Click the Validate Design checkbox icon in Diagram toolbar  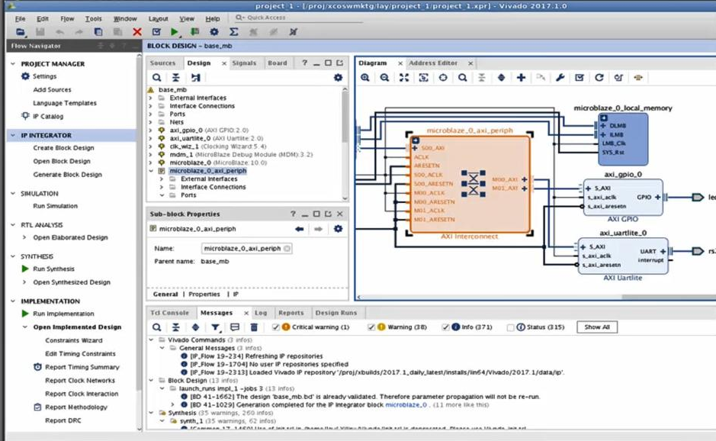click(580, 78)
